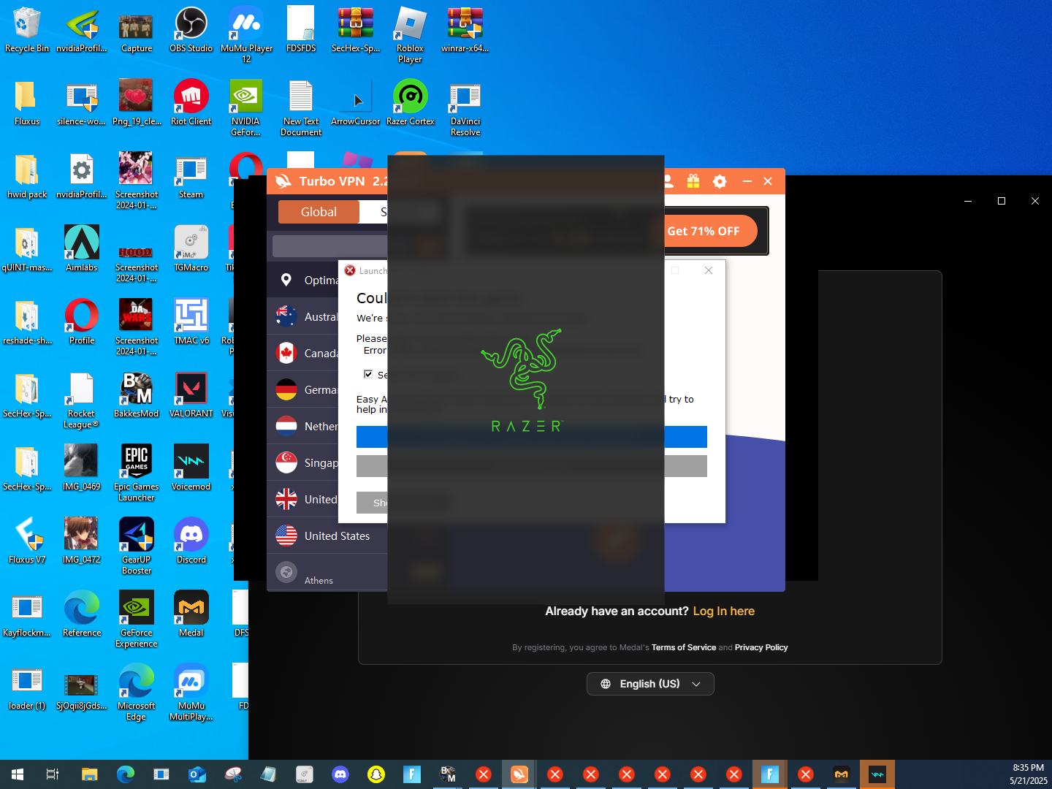Select the GearUP Booster desktop icon
The width and height of the screenshot is (1052, 789).
(x=137, y=546)
